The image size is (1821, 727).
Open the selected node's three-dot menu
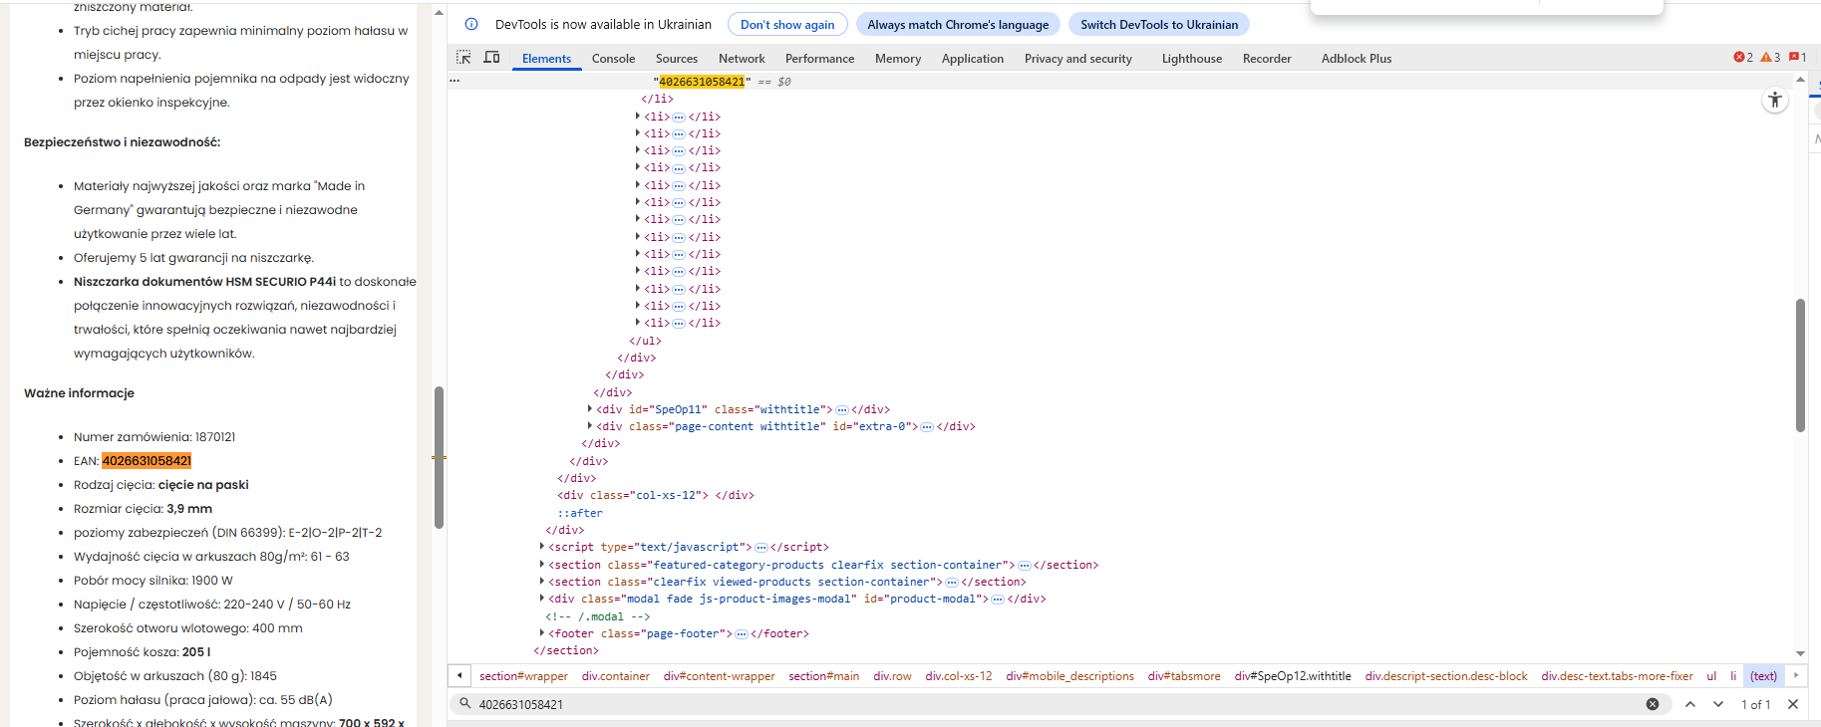[455, 81]
